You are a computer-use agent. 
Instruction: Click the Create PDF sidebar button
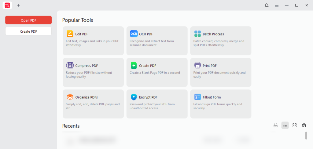click(28, 31)
